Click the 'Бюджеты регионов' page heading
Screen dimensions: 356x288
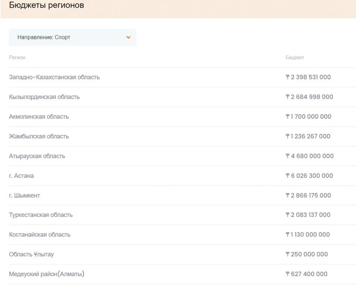pos(46,6)
